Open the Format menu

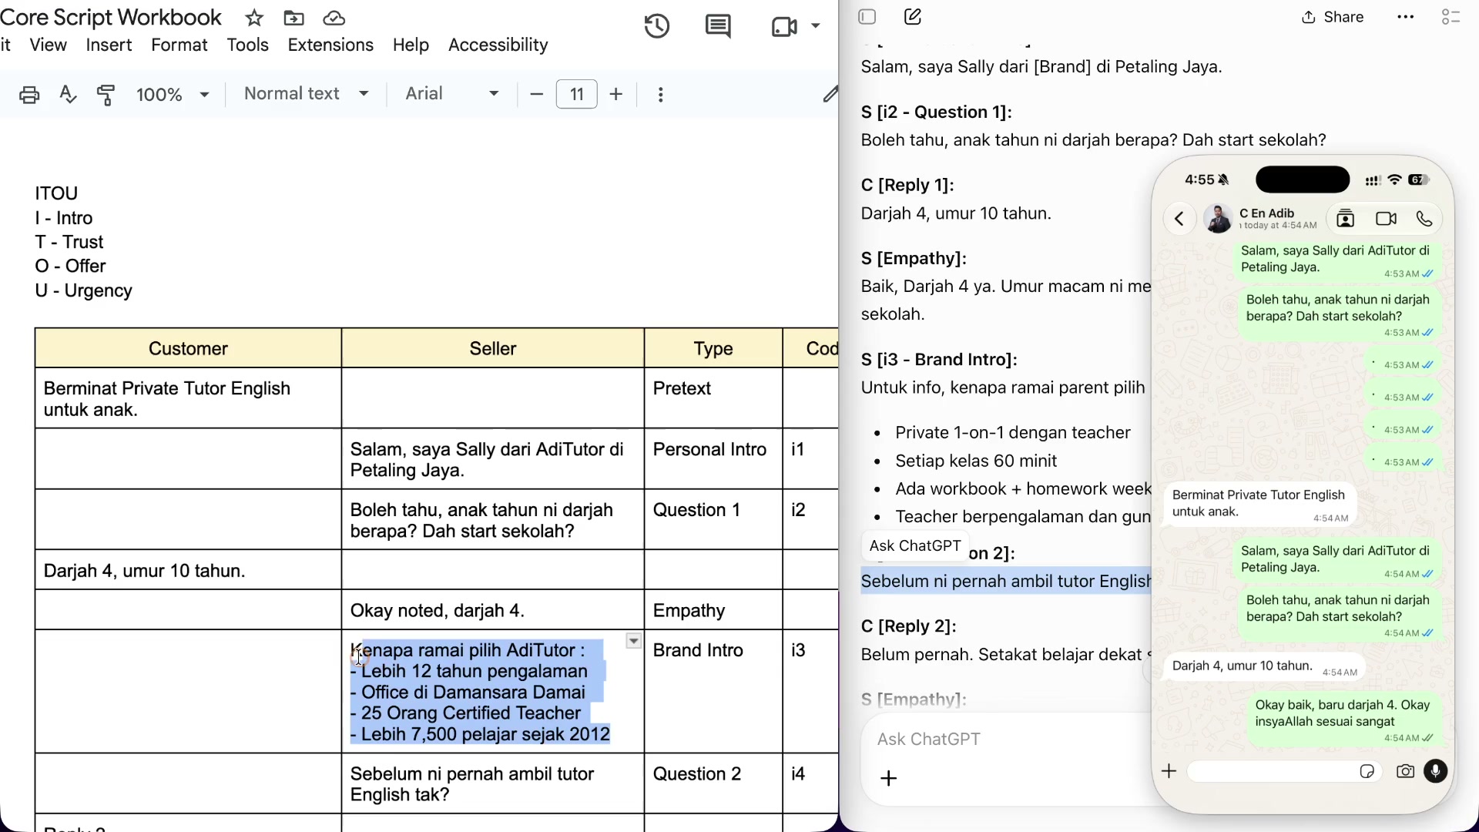pos(179,45)
